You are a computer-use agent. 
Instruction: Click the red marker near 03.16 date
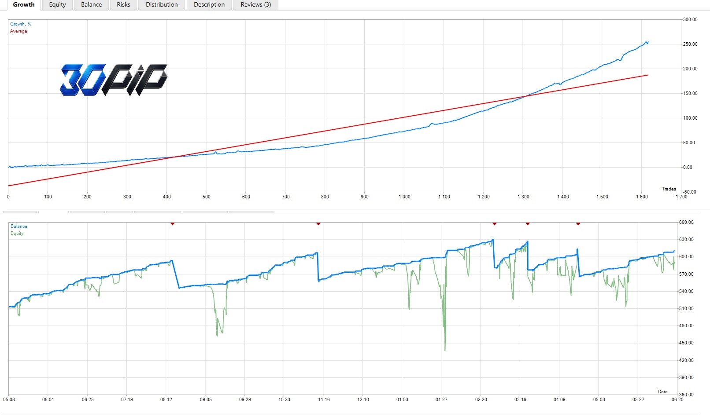tap(527, 224)
